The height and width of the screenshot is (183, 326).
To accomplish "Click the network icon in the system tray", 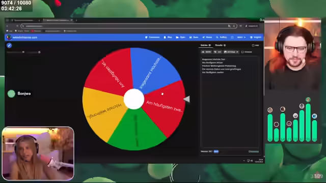I will pos(248,161).
